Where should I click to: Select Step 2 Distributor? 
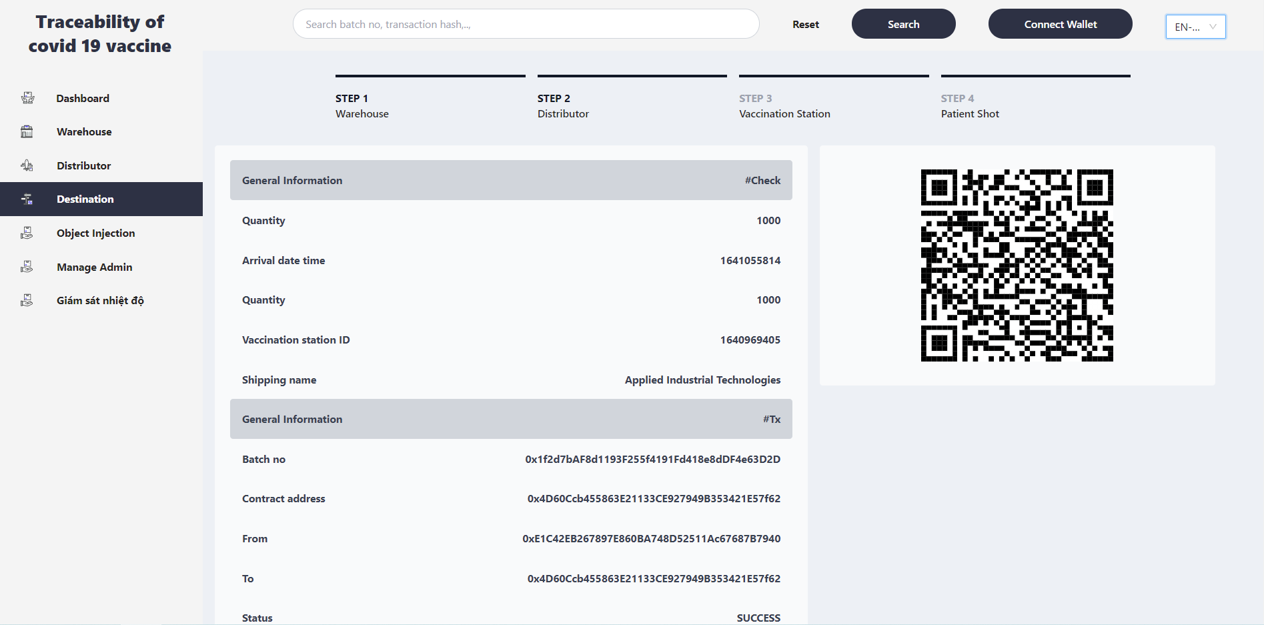pos(632,98)
